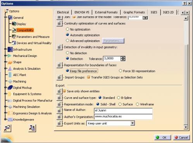This screenshot has height=143, width=193.
Task: Select B-Spline curve type radio
Action: pyautogui.click(x=119, y=98)
